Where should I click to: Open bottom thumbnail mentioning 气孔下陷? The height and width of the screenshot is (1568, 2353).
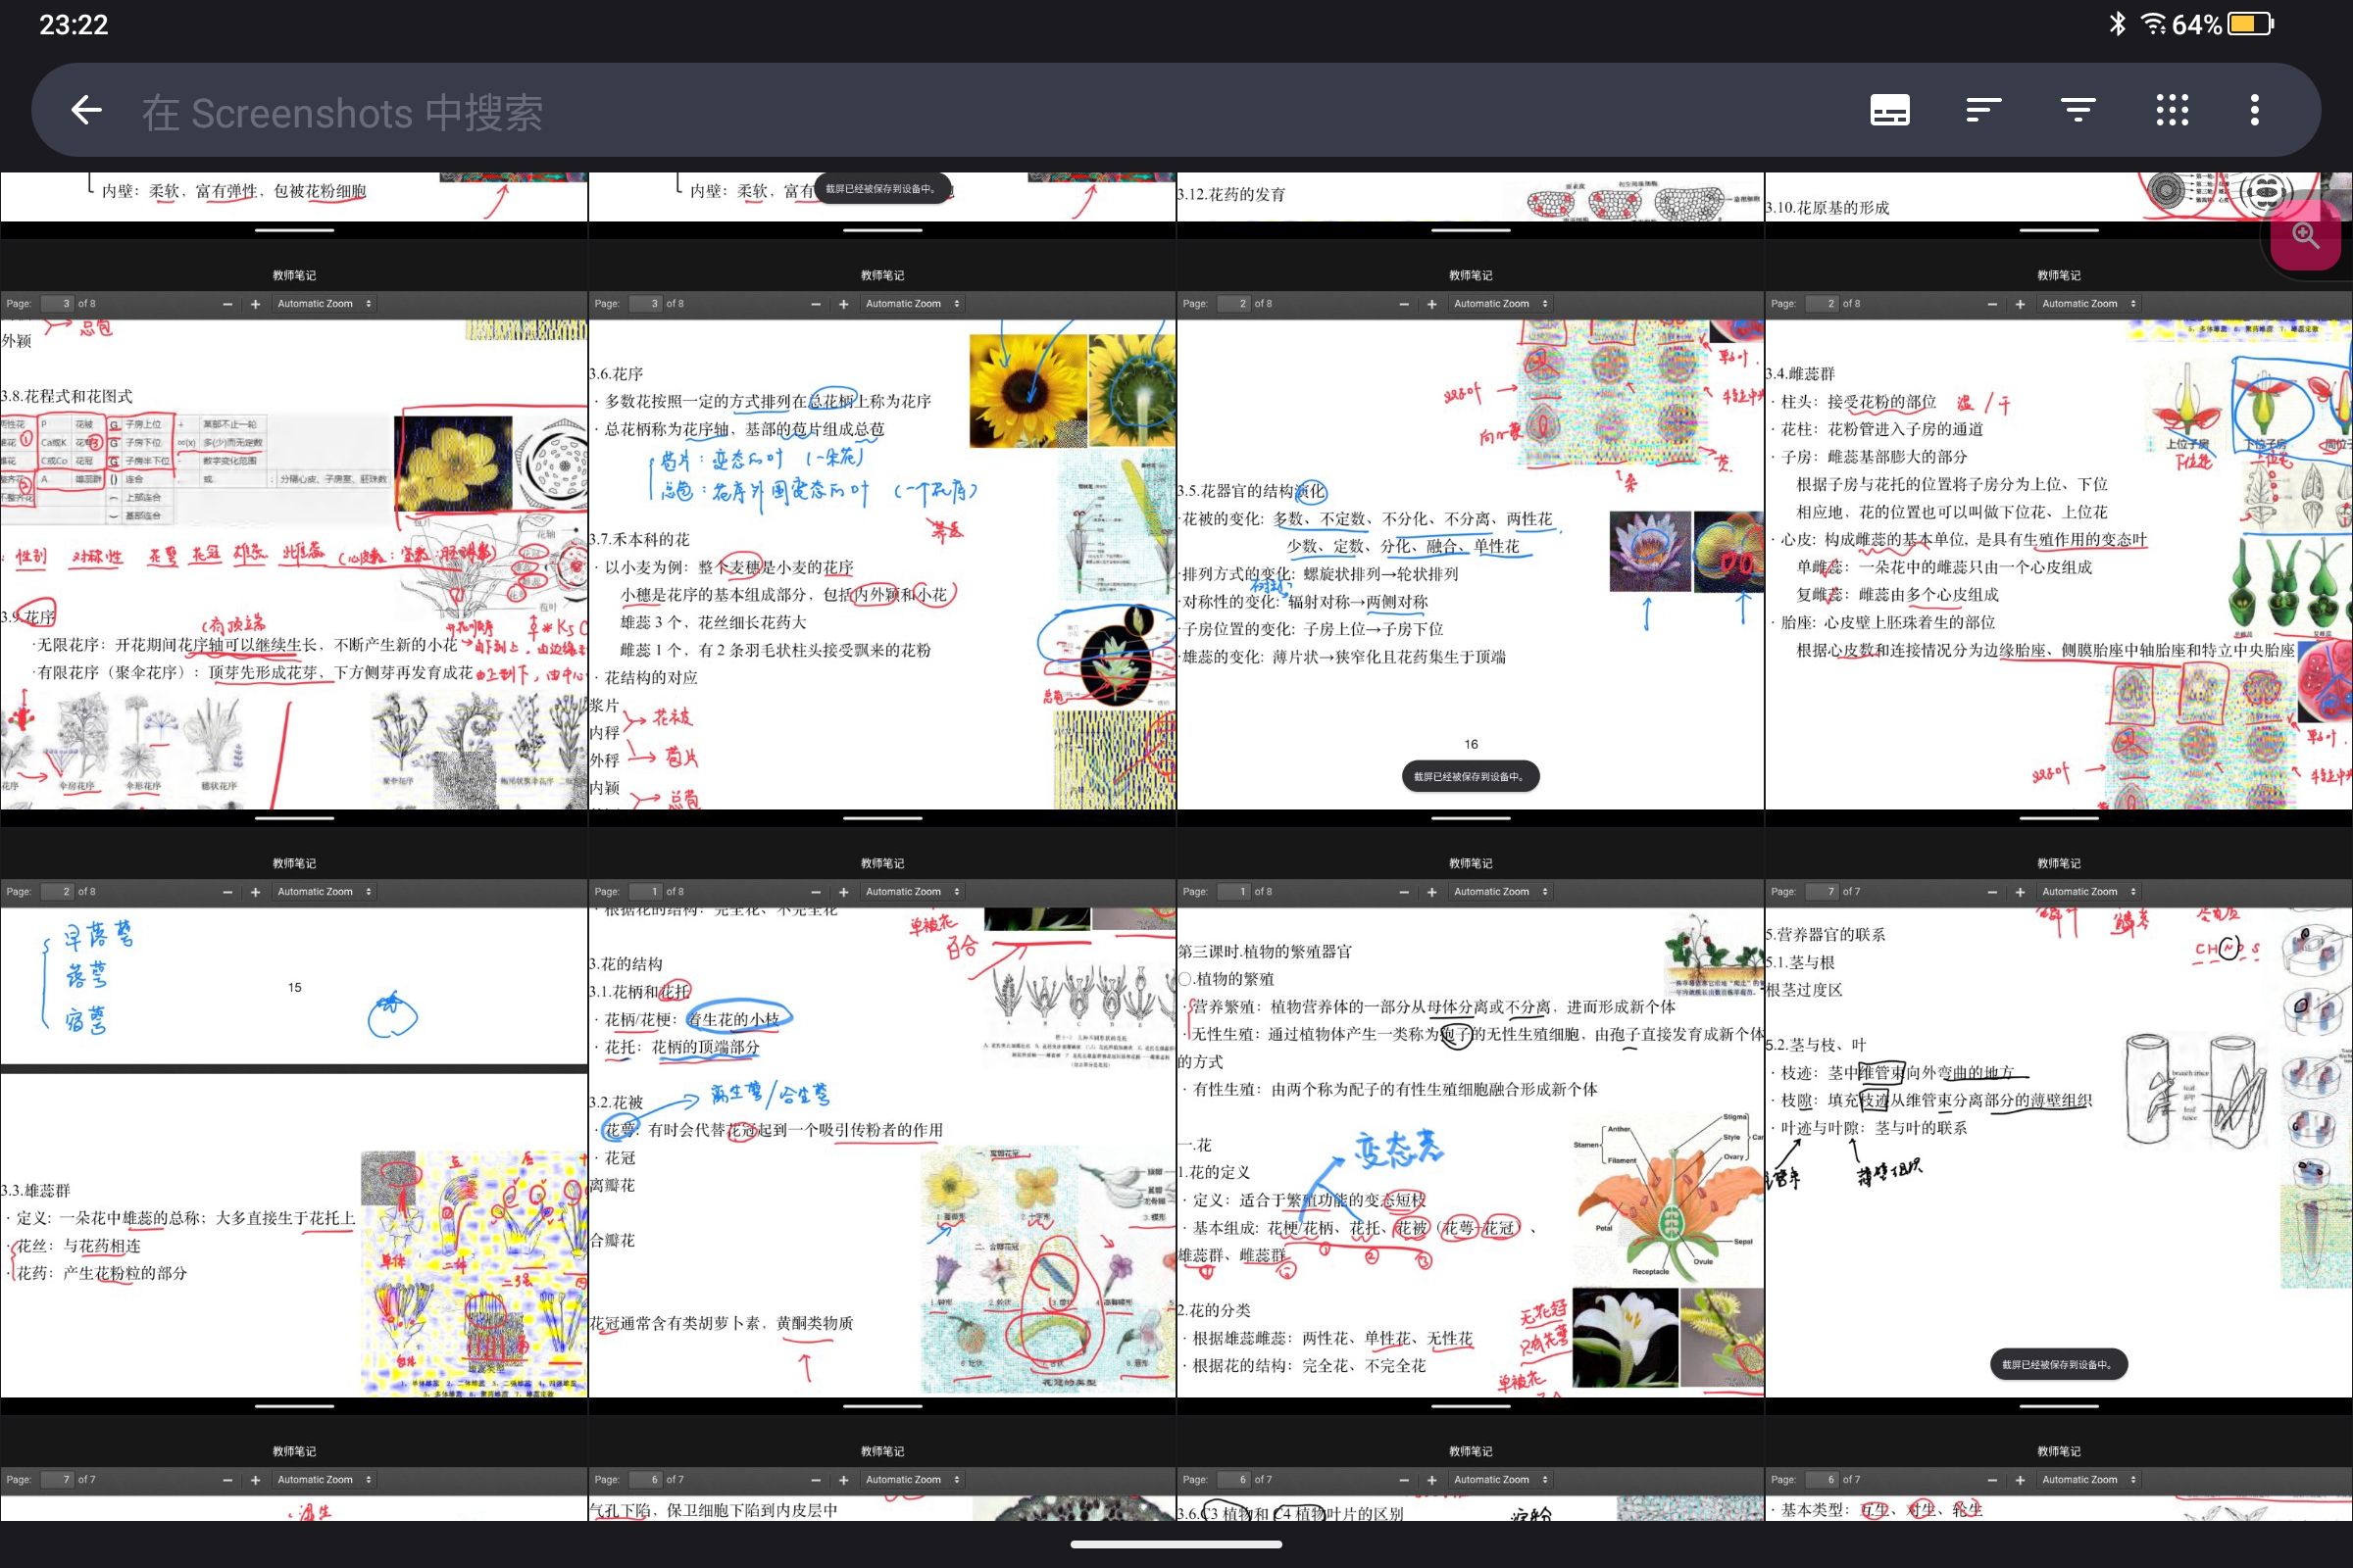tap(882, 1469)
